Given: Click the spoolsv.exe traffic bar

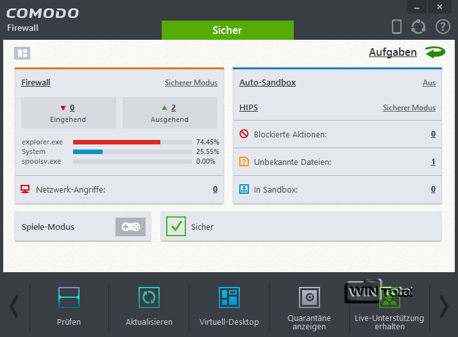Looking at the screenshot, I should pos(132,161).
